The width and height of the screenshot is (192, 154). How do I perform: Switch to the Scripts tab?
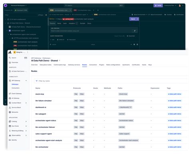82,23
